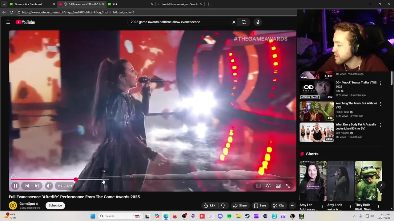Subscribe to the GameSpot channel

coord(55,205)
